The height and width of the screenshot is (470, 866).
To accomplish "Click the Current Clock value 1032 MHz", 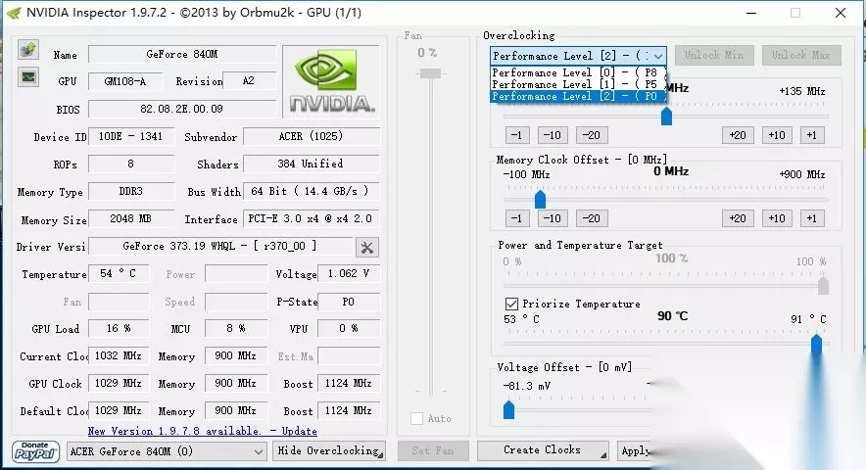I will point(119,355).
